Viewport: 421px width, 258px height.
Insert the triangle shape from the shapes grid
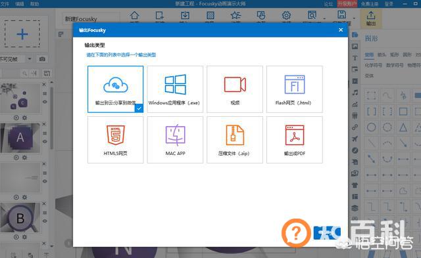403,127
